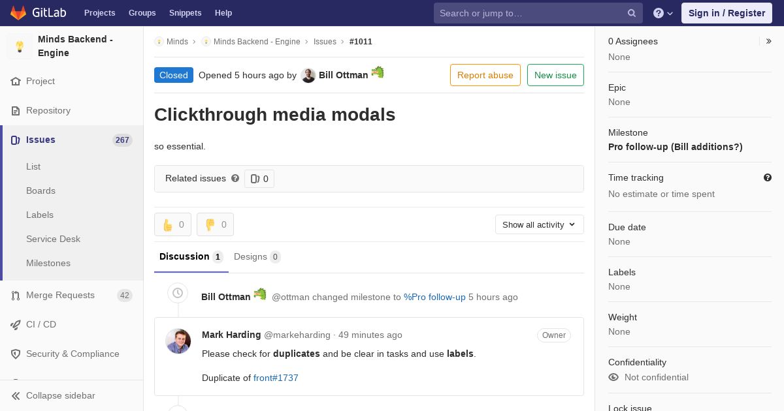This screenshot has height=411, width=784.
Task: Follow the %Pro follow-up milestone link
Action: click(434, 297)
